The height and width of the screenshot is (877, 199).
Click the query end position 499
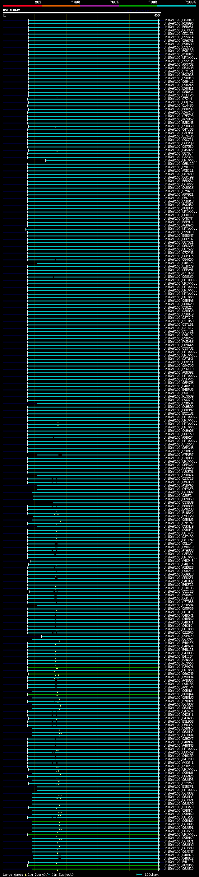157,15
